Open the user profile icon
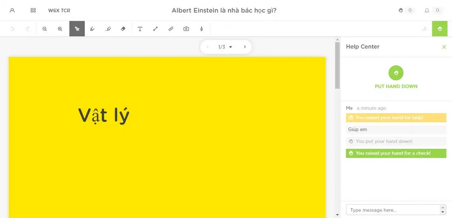The width and height of the screenshot is (452, 218). coord(12,11)
